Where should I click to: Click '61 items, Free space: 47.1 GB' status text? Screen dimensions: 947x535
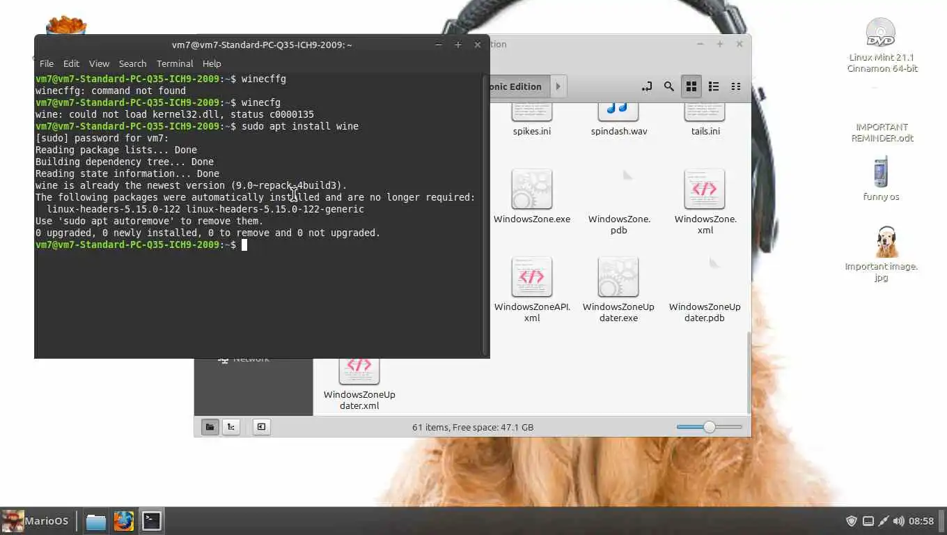point(473,427)
